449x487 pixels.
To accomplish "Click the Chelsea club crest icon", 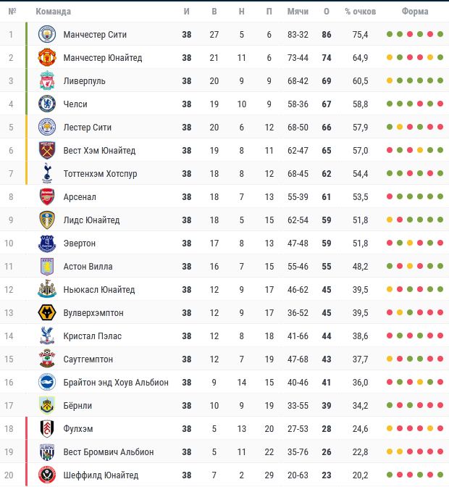I will click(x=47, y=104).
